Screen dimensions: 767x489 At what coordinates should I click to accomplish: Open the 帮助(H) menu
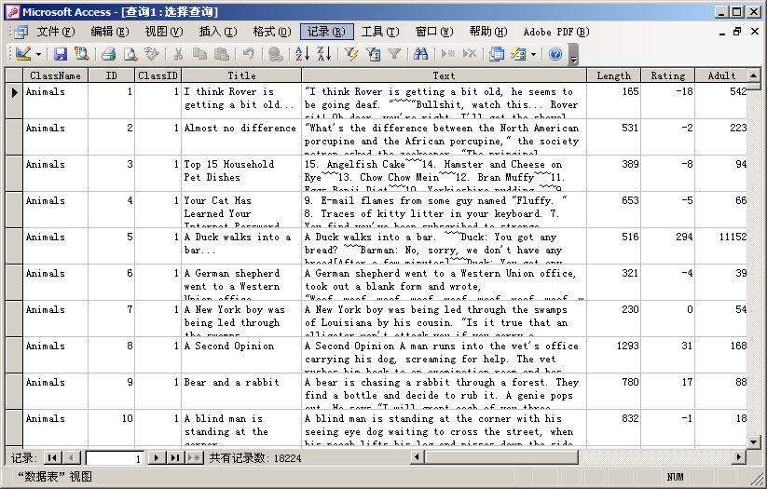488,32
